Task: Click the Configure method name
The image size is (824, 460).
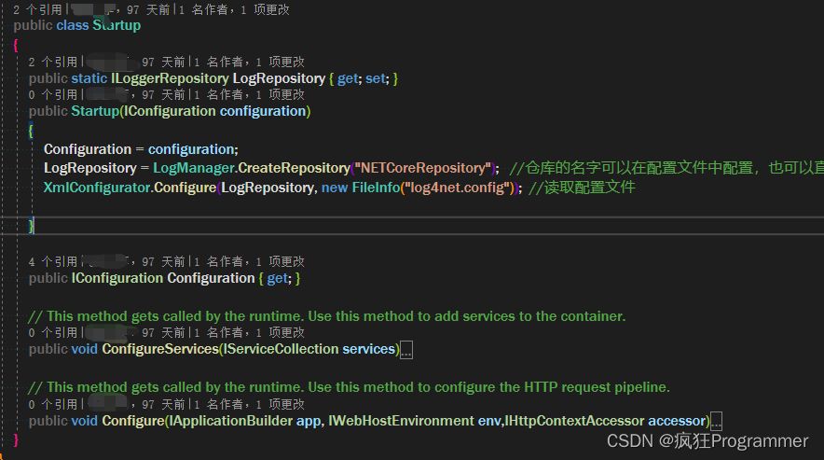Action: coord(133,421)
